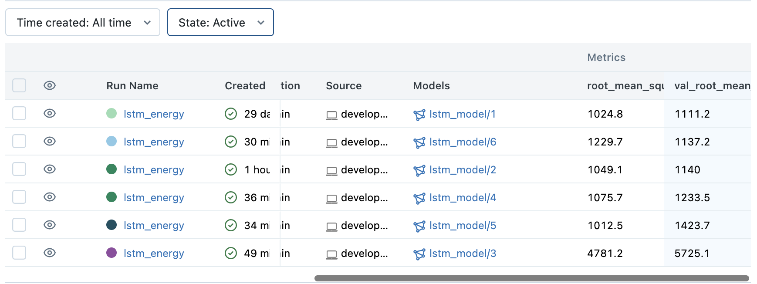Toggle visibility of the lstm_model/2 run
Screen dimensions: 757x284
[50, 169]
